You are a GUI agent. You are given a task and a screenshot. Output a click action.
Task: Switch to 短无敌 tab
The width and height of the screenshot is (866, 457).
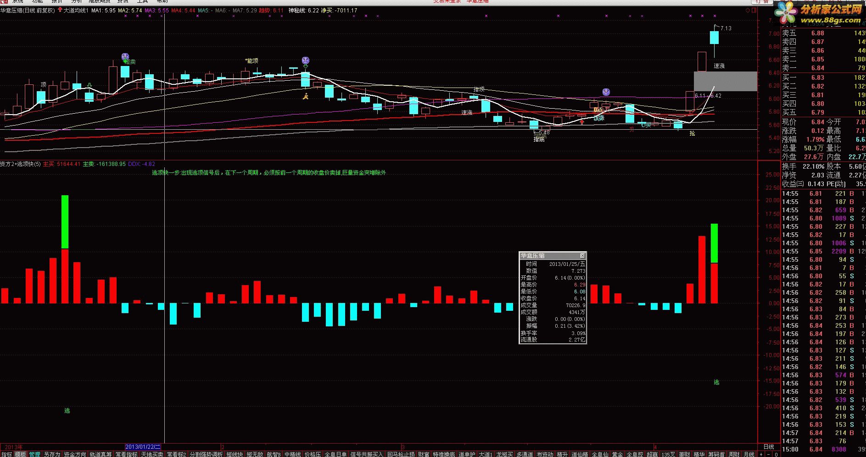(x=255, y=454)
